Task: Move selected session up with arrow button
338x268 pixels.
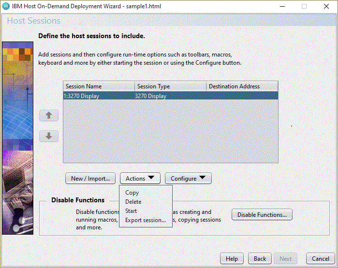Action: coord(49,115)
